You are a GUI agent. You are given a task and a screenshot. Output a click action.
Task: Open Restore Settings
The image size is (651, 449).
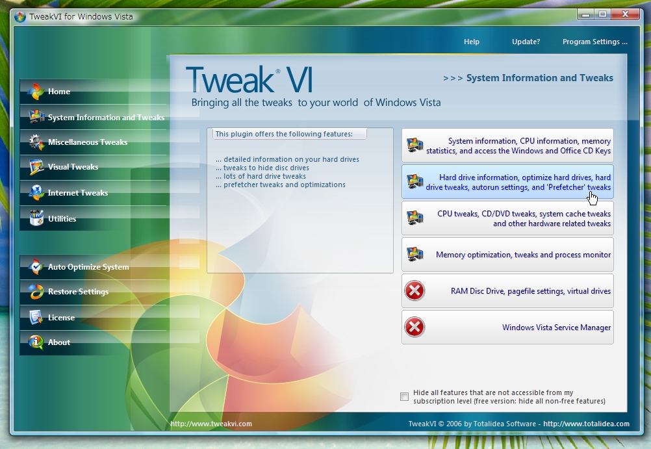click(x=93, y=292)
